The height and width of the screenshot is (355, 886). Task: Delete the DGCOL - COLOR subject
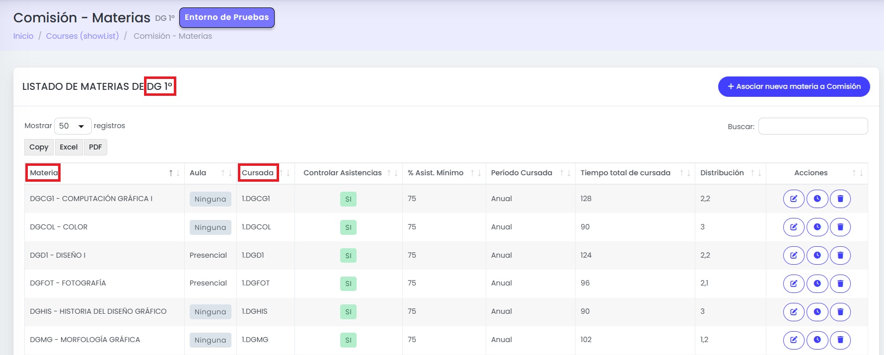pyautogui.click(x=840, y=227)
